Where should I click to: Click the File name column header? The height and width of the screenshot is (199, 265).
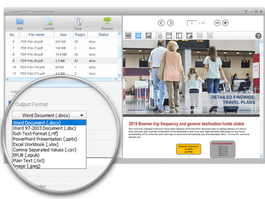click(x=36, y=34)
